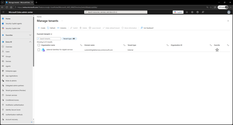Viewport: 233px width, 125px height.
Task: Collapse the sidebar navigation pane
Action: 32,122
